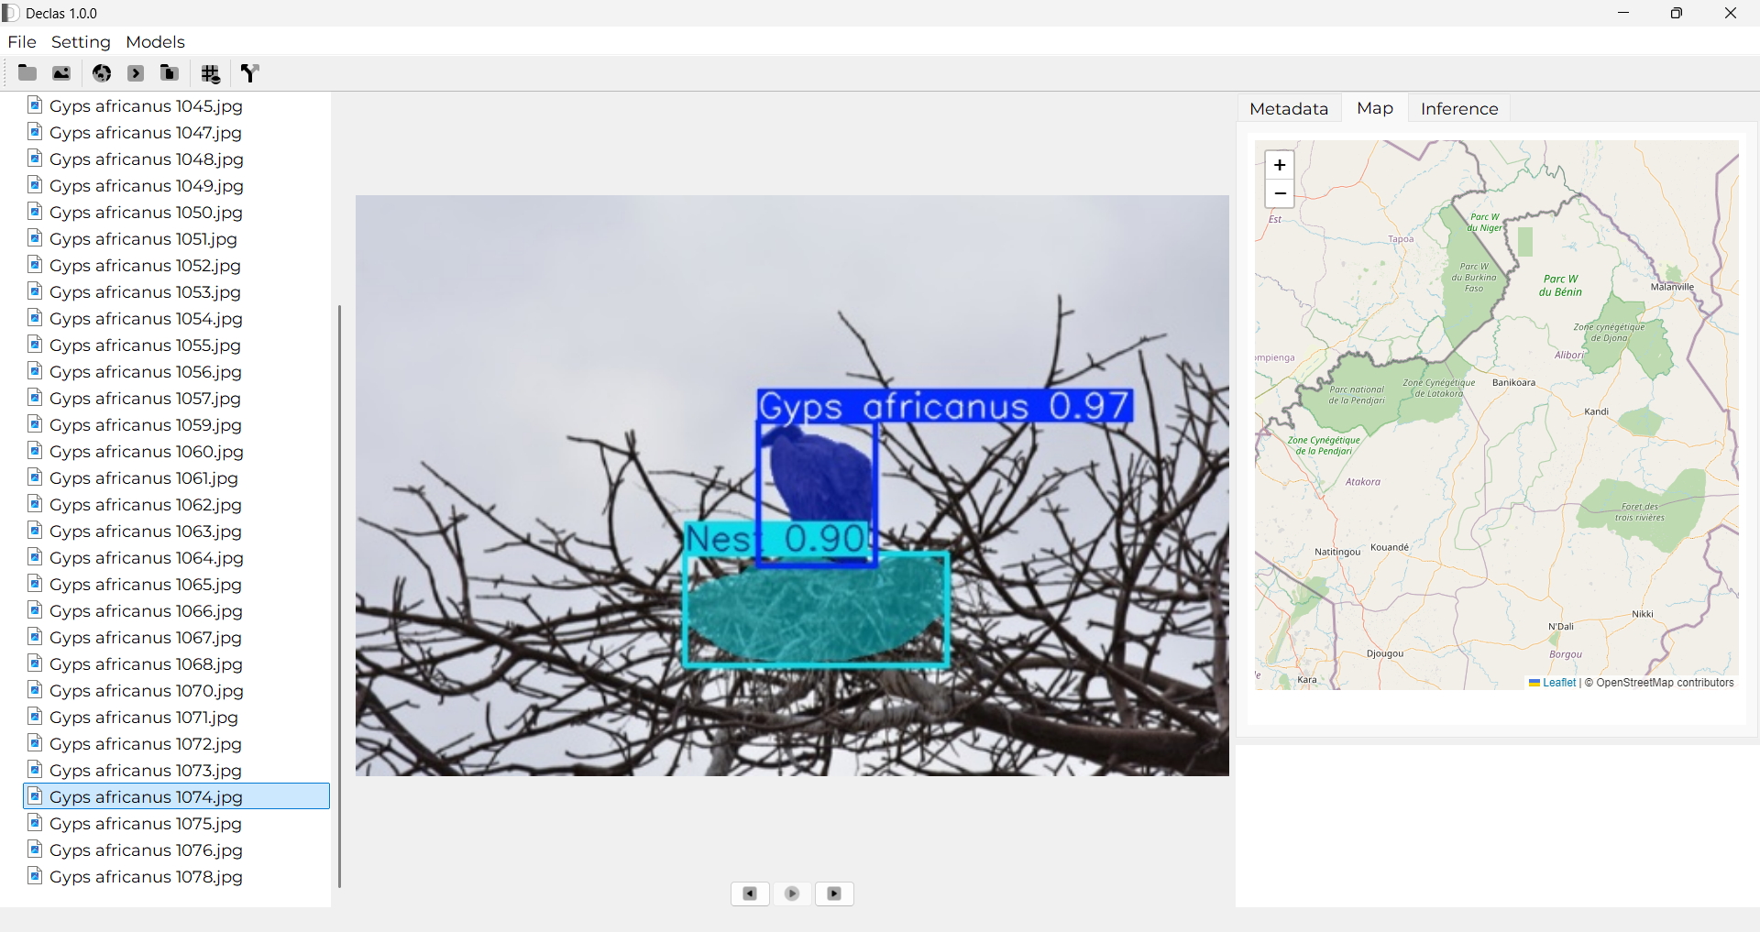This screenshot has height=932, width=1760.
Task: Select Gyps africanus 1075.jpg in file list
Action: (x=146, y=824)
